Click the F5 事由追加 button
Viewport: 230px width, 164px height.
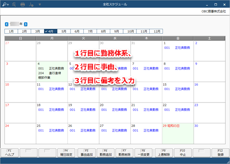pos(86,153)
